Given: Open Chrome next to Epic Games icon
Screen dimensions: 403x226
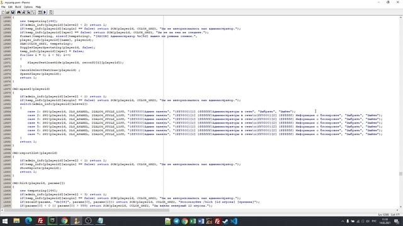Looking at the screenshot, I should [x=64, y=221].
